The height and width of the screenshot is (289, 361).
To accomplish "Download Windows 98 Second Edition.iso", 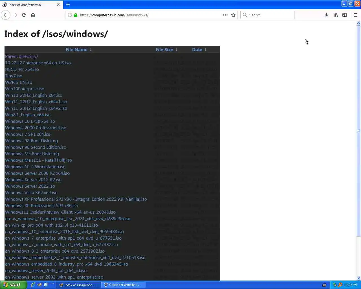I will [x=36, y=147].
